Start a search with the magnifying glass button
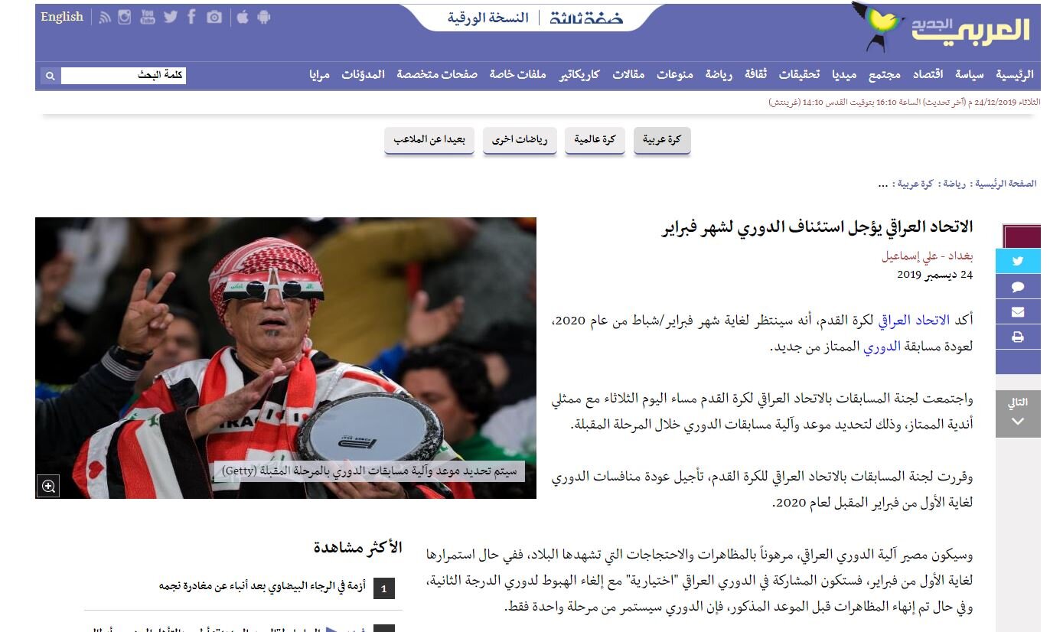The height and width of the screenshot is (632, 1050). pyautogui.click(x=49, y=76)
